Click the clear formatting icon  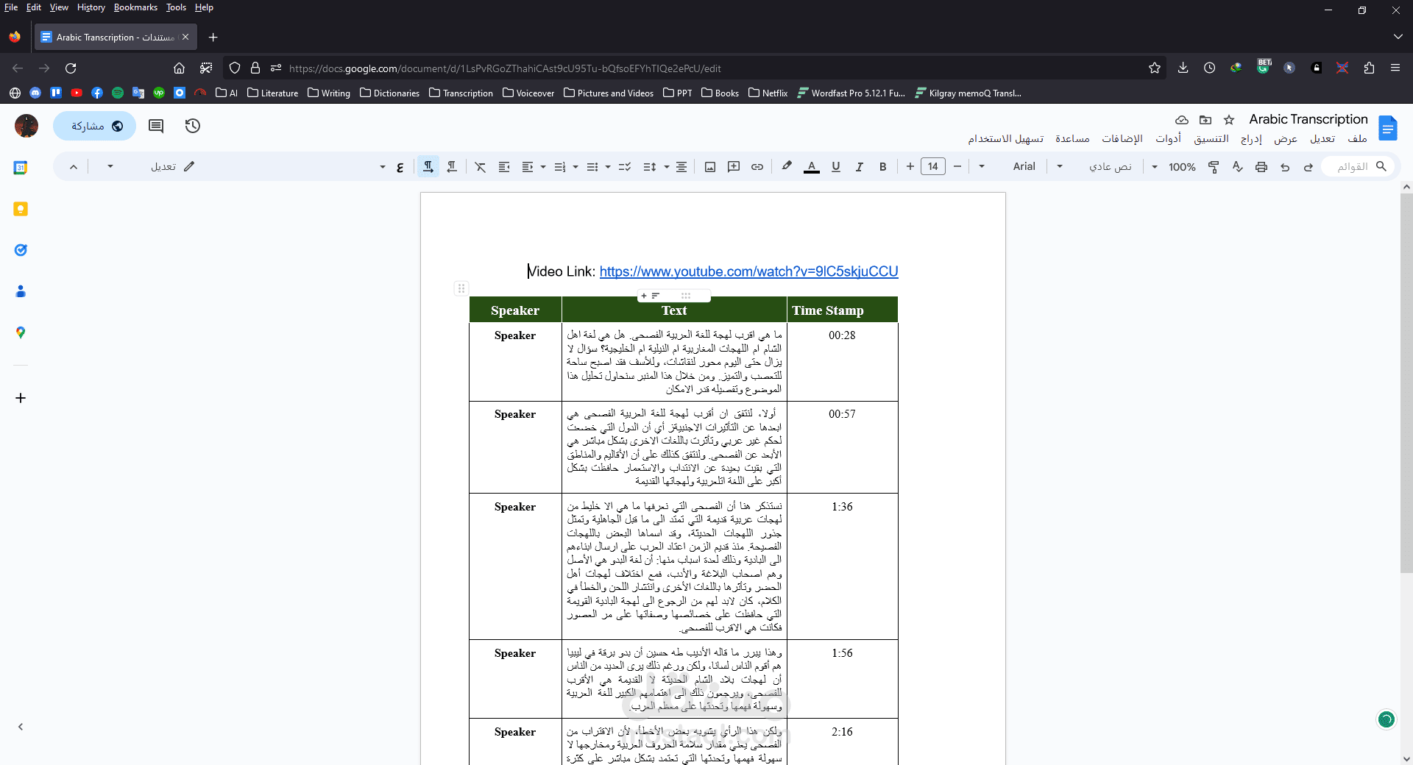click(481, 167)
